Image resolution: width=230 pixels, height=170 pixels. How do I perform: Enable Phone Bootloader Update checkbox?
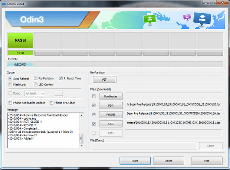[x=10, y=103]
